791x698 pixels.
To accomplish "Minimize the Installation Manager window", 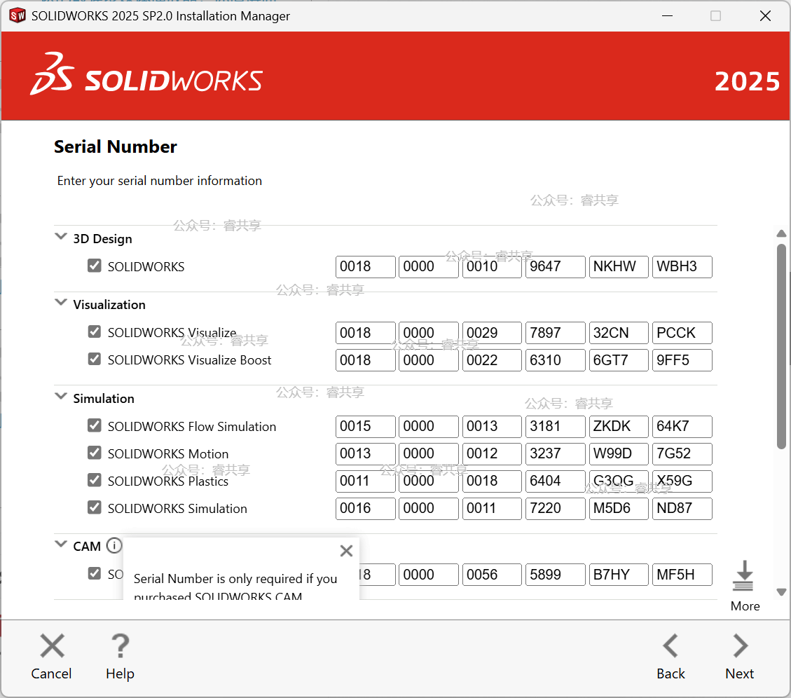I will click(x=668, y=15).
